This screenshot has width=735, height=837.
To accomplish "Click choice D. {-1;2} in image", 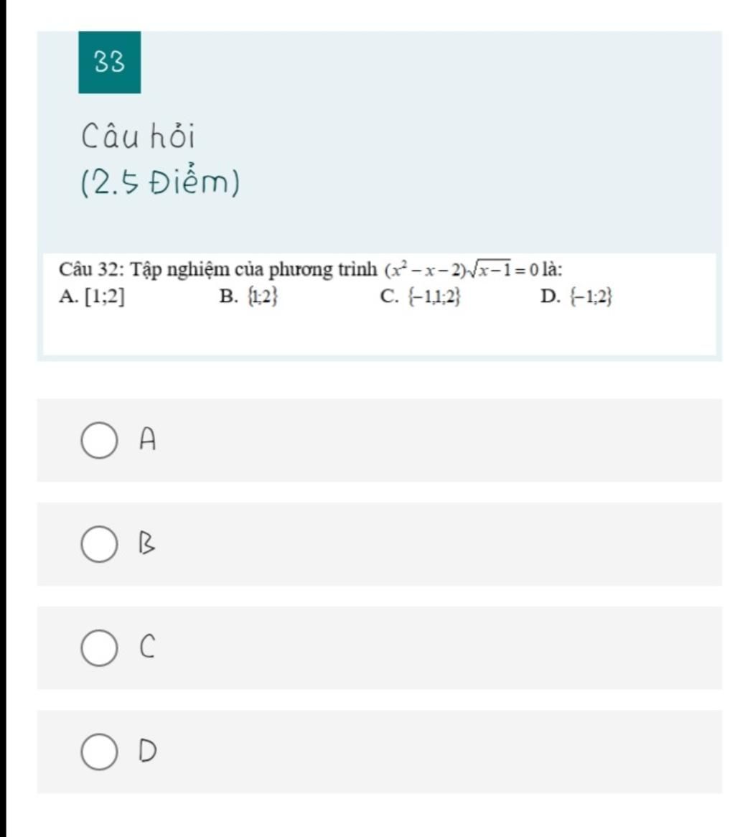I will tap(576, 296).
